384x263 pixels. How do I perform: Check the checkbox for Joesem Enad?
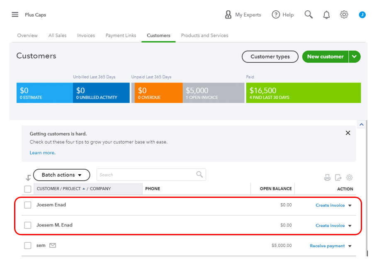pyautogui.click(x=27, y=205)
